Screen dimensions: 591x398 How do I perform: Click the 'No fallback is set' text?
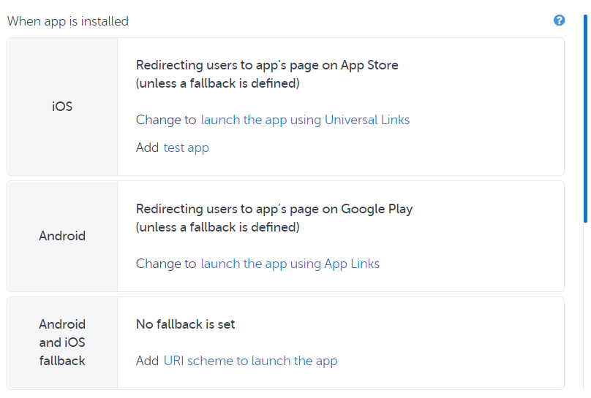pyautogui.click(x=185, y=324)
